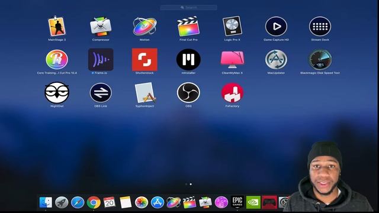Image resolution: width=379 pixels, height=213 pixels.
Task: Launch Photos from the Dock
Action: tap(142, 202)
